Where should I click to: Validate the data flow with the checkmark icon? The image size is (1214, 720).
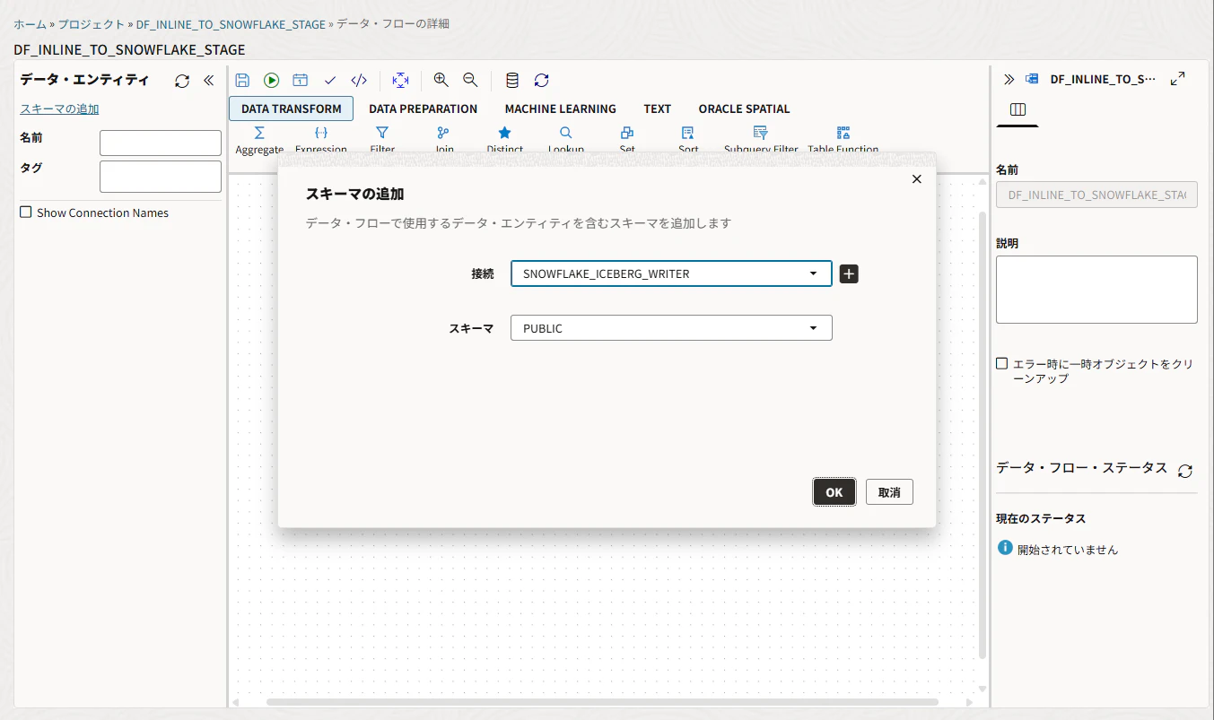click(330, 80)
